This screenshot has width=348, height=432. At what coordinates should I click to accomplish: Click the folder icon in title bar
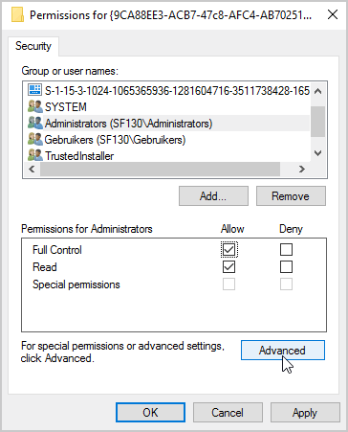[x=17, y=14]
